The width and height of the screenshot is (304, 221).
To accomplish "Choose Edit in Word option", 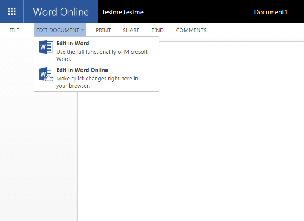I will coord(97,51).
